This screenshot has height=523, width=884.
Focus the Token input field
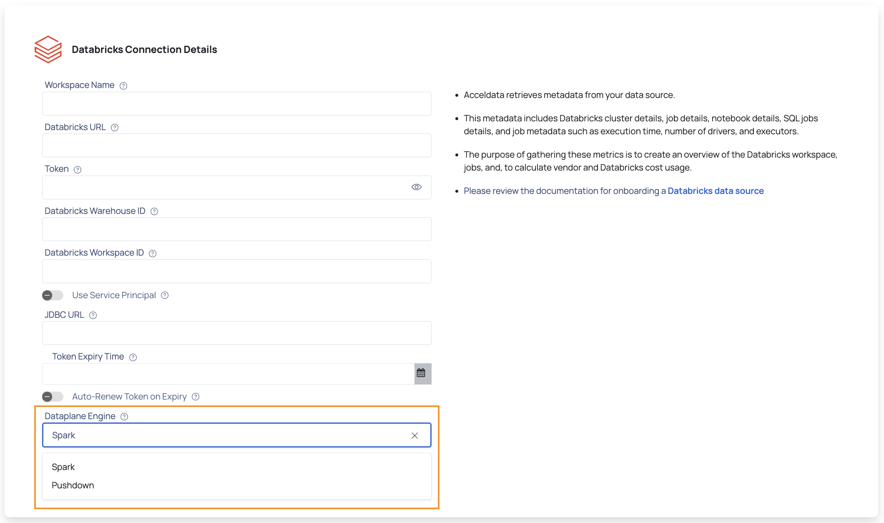point(237,187)
